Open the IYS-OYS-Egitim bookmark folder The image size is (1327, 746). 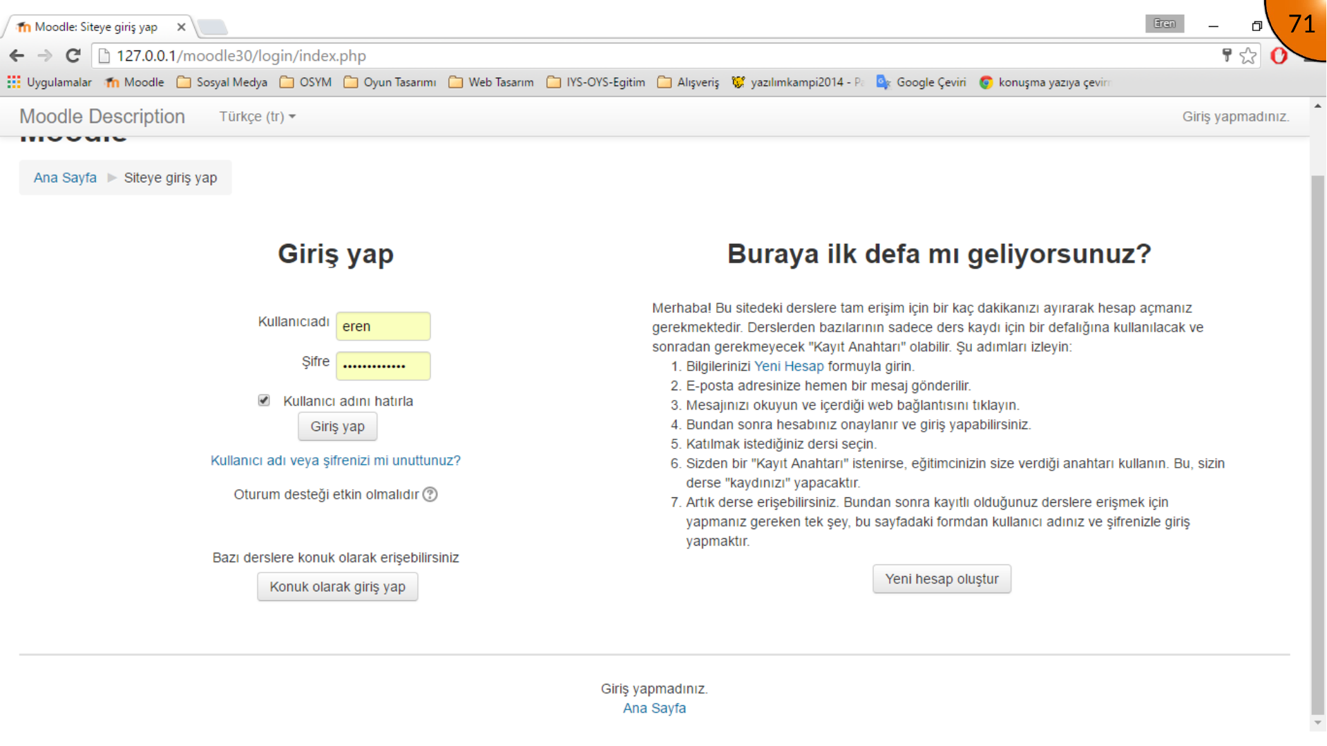coord(595,82)
